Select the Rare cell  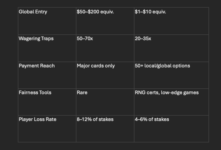105,102
